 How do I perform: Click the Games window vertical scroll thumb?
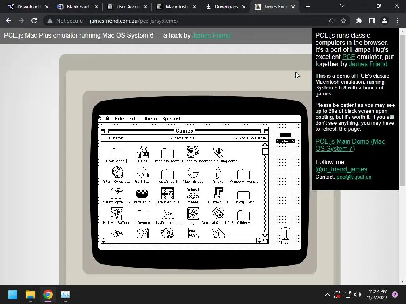coord(265,152)
